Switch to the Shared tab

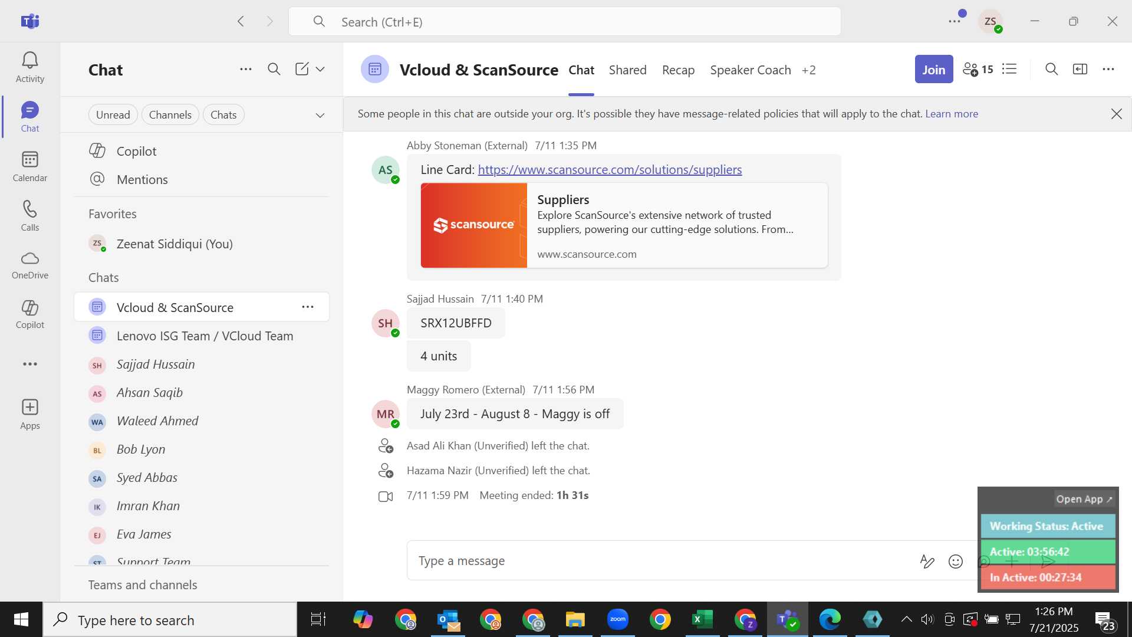tap(627, 70)
